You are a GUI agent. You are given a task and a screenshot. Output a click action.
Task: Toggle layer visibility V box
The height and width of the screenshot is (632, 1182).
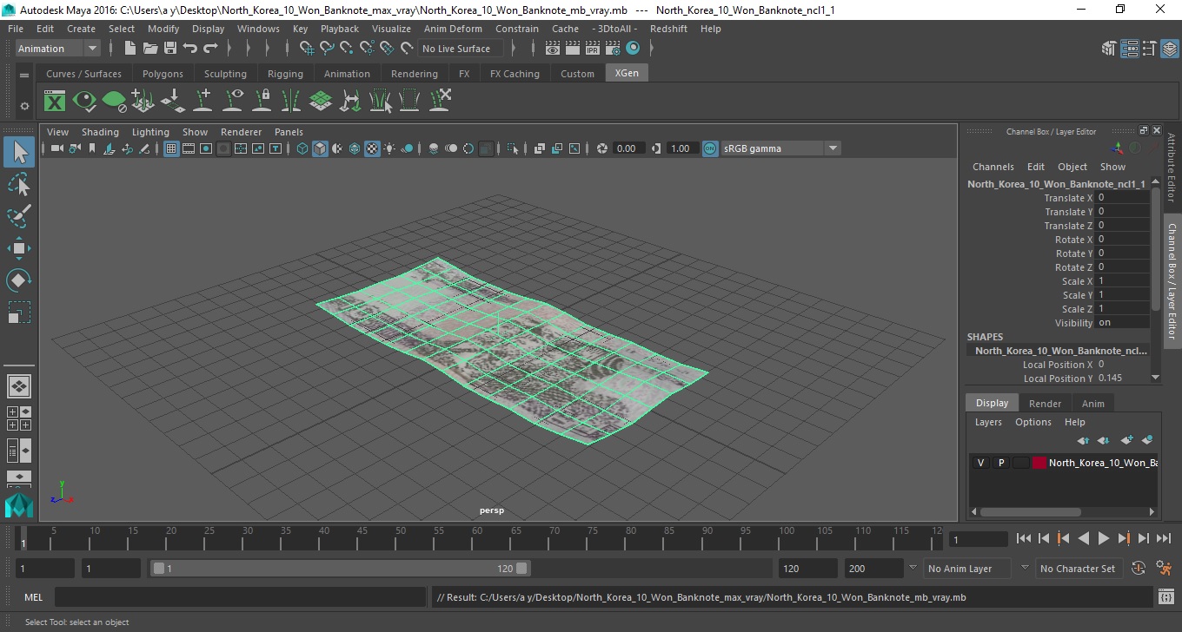(x=980, y=463)
